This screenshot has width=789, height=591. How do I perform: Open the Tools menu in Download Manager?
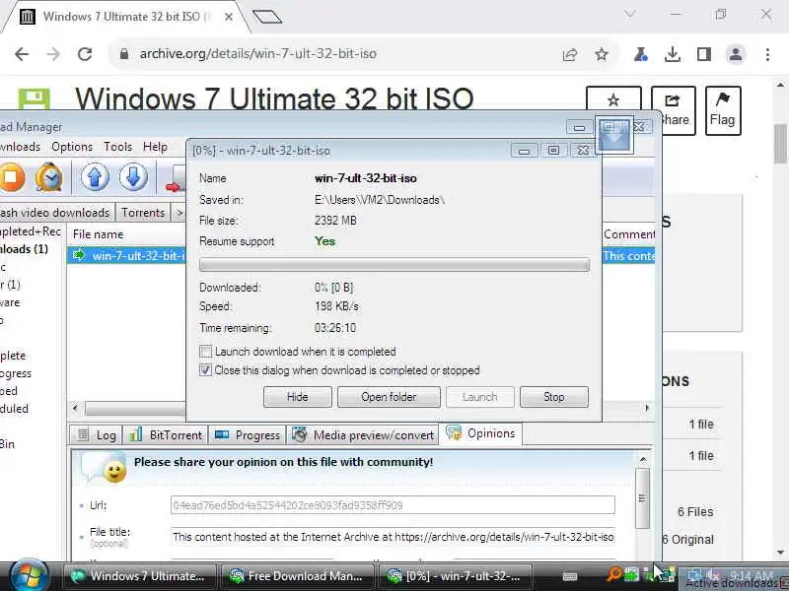pos(117,147)
